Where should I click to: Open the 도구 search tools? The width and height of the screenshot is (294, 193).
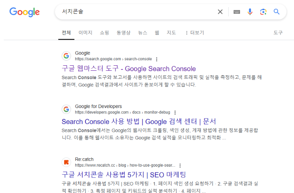click(278, 33)
